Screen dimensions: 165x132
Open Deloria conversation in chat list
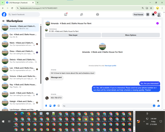point(20,61)
